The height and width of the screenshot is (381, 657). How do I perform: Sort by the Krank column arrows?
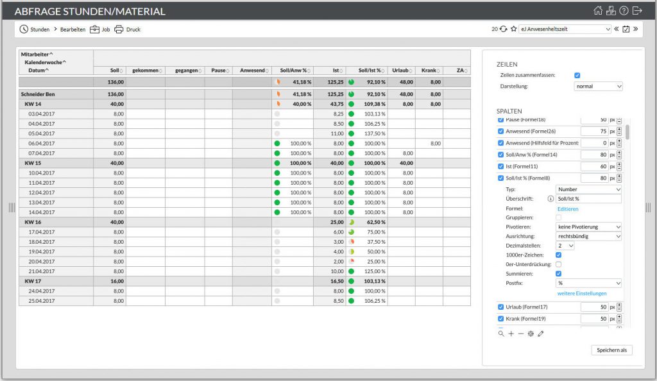(438, 71)
